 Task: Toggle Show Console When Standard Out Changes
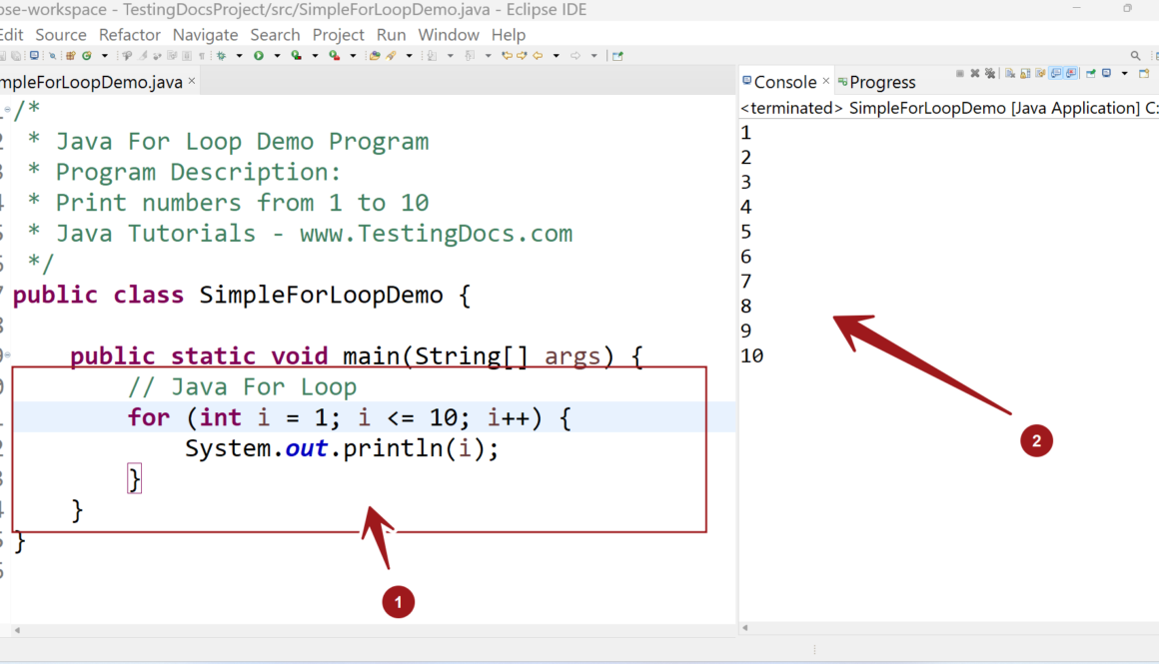[1055, 74]
